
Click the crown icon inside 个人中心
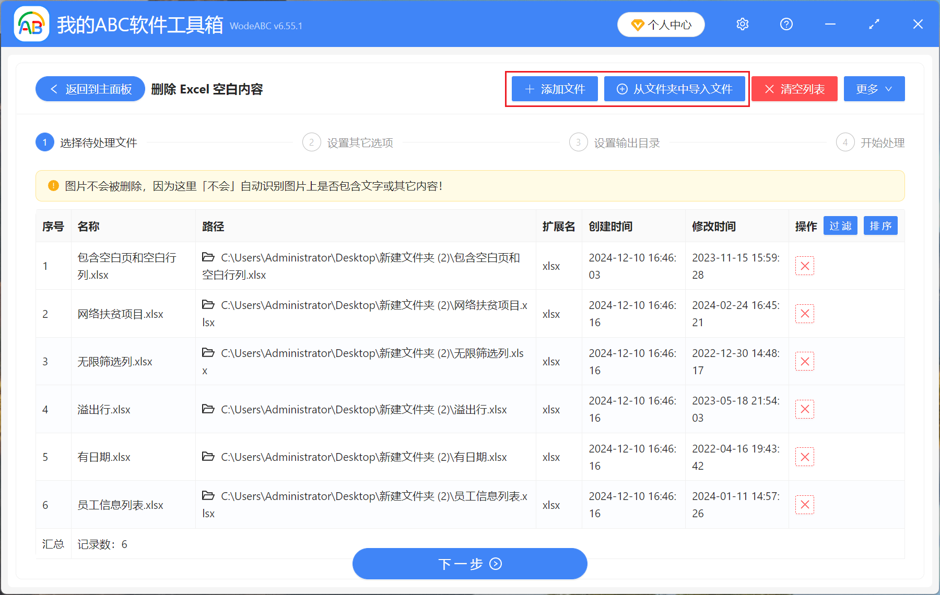tap(638, 24)
